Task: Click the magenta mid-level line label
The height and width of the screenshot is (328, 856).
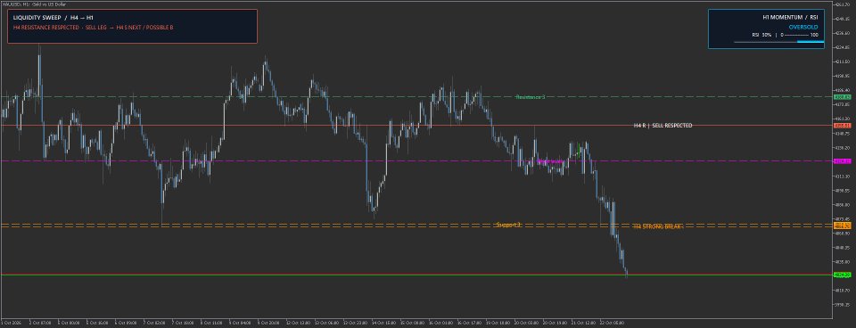Action: (550, 161)
